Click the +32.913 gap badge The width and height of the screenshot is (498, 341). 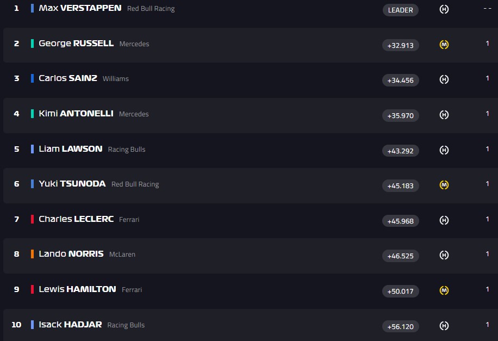pos(401,46)
